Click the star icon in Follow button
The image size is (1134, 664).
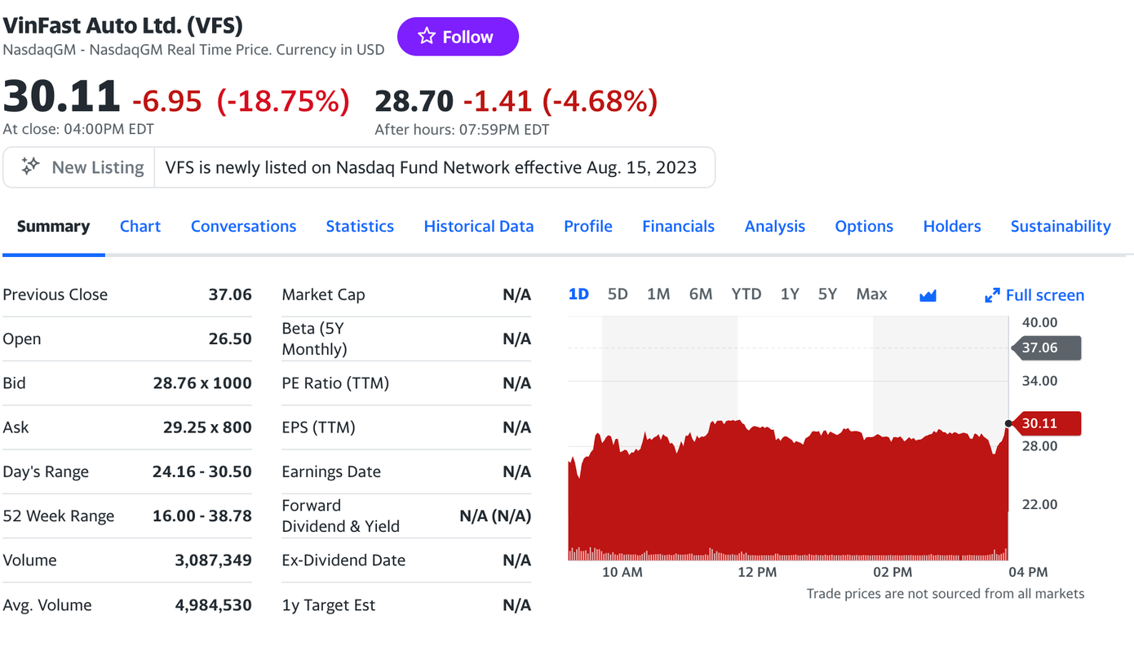pos(426,36)
